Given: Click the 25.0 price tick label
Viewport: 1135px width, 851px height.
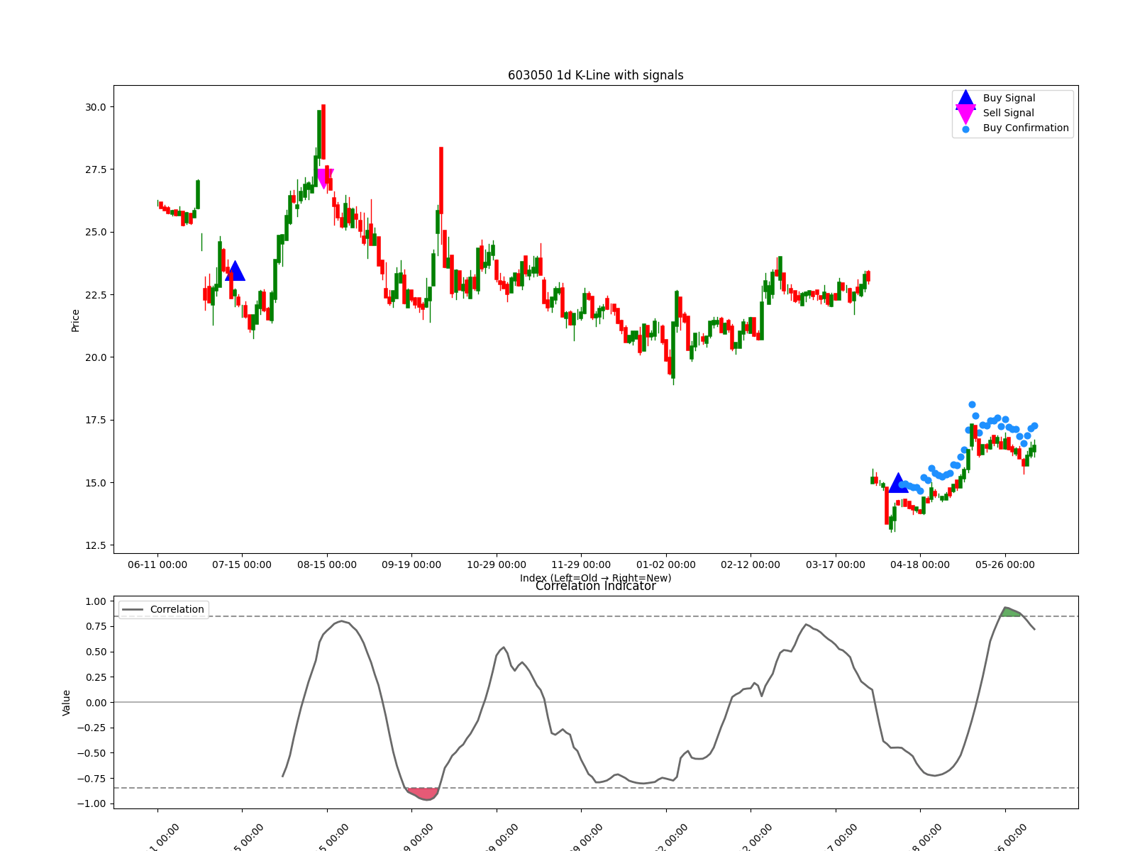Looking at the screenshot, I should tap(95, 232).
